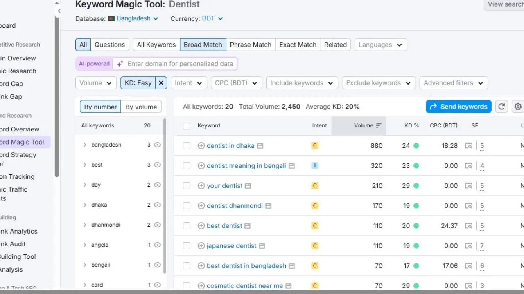Click the informational intent badge on "dentist meaning in bengali"
Screen dimensions: 524x294
314,165
